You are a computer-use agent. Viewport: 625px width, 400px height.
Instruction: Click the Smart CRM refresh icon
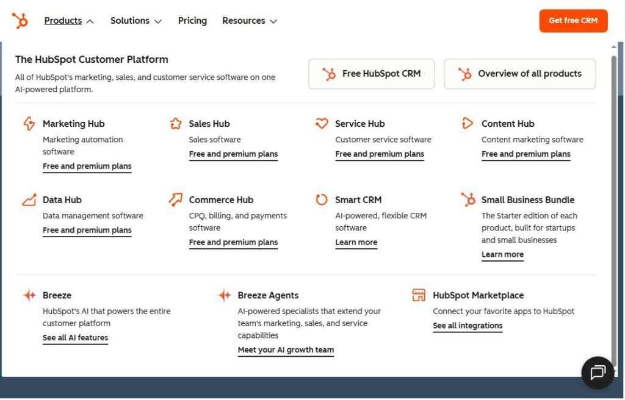coord(322,199)
